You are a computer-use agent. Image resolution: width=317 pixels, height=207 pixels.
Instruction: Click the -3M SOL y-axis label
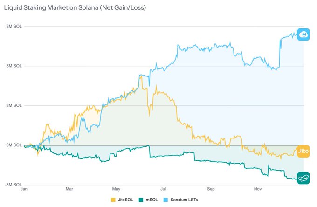[x=12, y=185]
